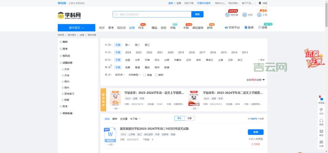
Task: Open 年下载 sort dropdown
Action: (x=135, y=119)
